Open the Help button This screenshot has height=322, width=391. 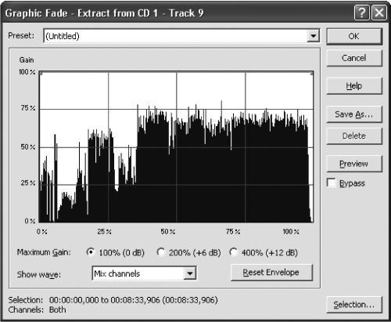coord(354,85)
